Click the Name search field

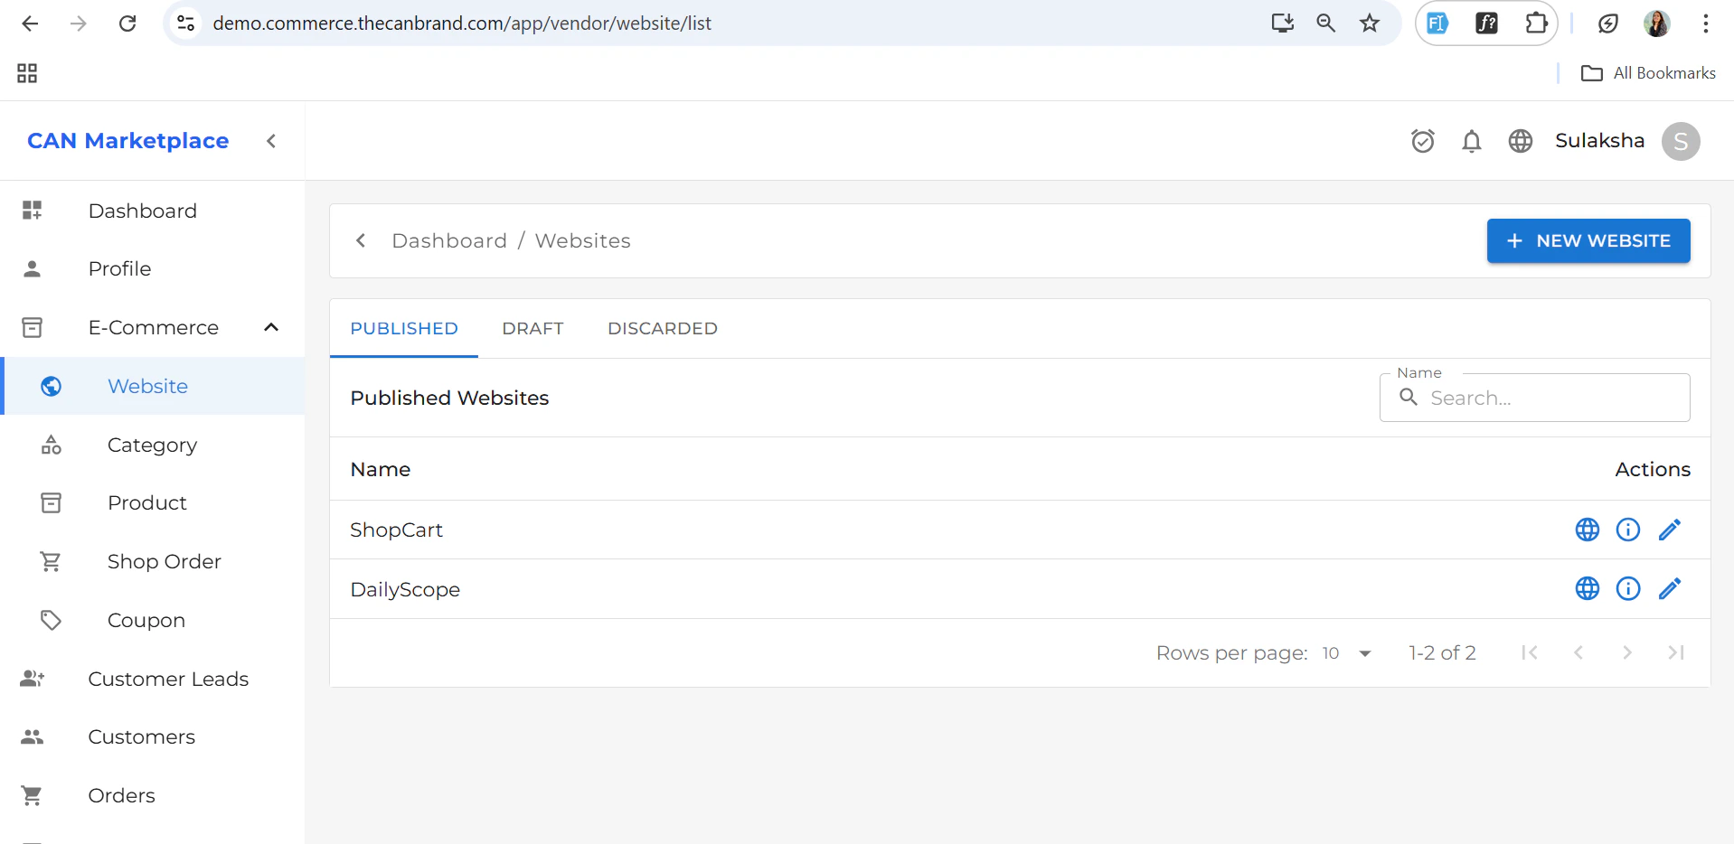pos(1534,398)
